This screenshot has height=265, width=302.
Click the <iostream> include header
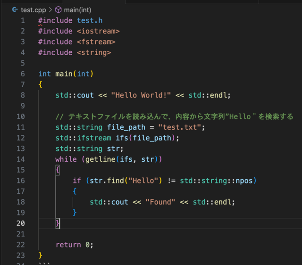pyautogui.click(x=98, y=31)
